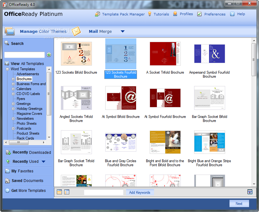Open the Template Pack Manager icon
The image size is (259, 212).
click(98, 14)
